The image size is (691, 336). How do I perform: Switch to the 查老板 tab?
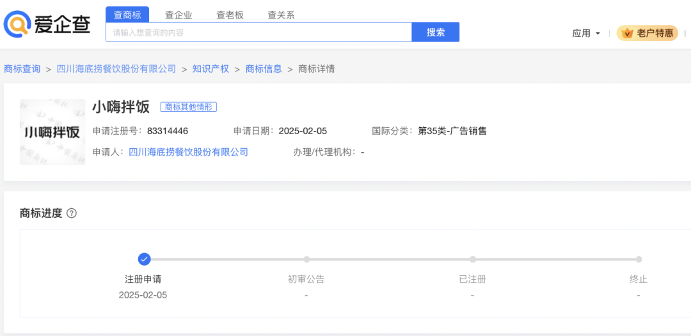(230, 15)
